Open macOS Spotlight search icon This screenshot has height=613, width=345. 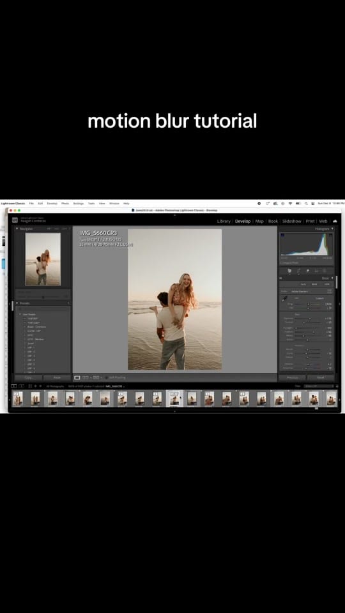[x=306, y=203]
